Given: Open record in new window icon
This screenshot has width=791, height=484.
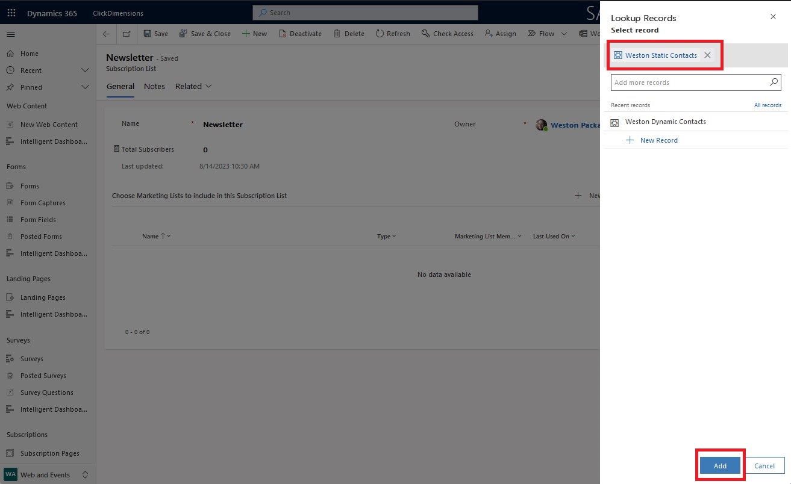Looking at the screenshot, I should (127, 34).
